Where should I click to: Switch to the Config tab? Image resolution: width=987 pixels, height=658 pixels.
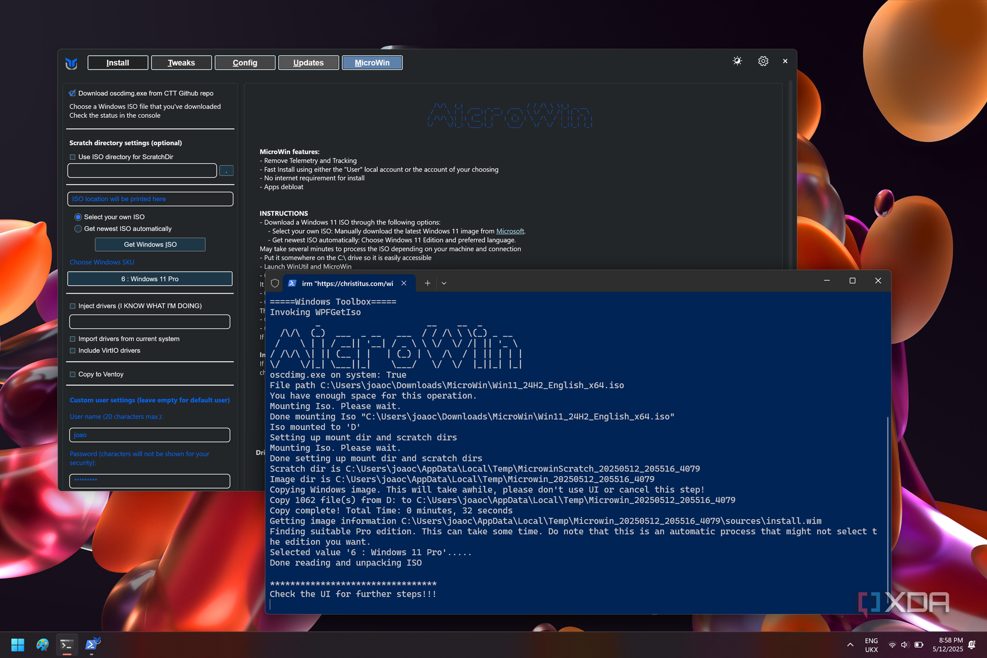point(245,62)
